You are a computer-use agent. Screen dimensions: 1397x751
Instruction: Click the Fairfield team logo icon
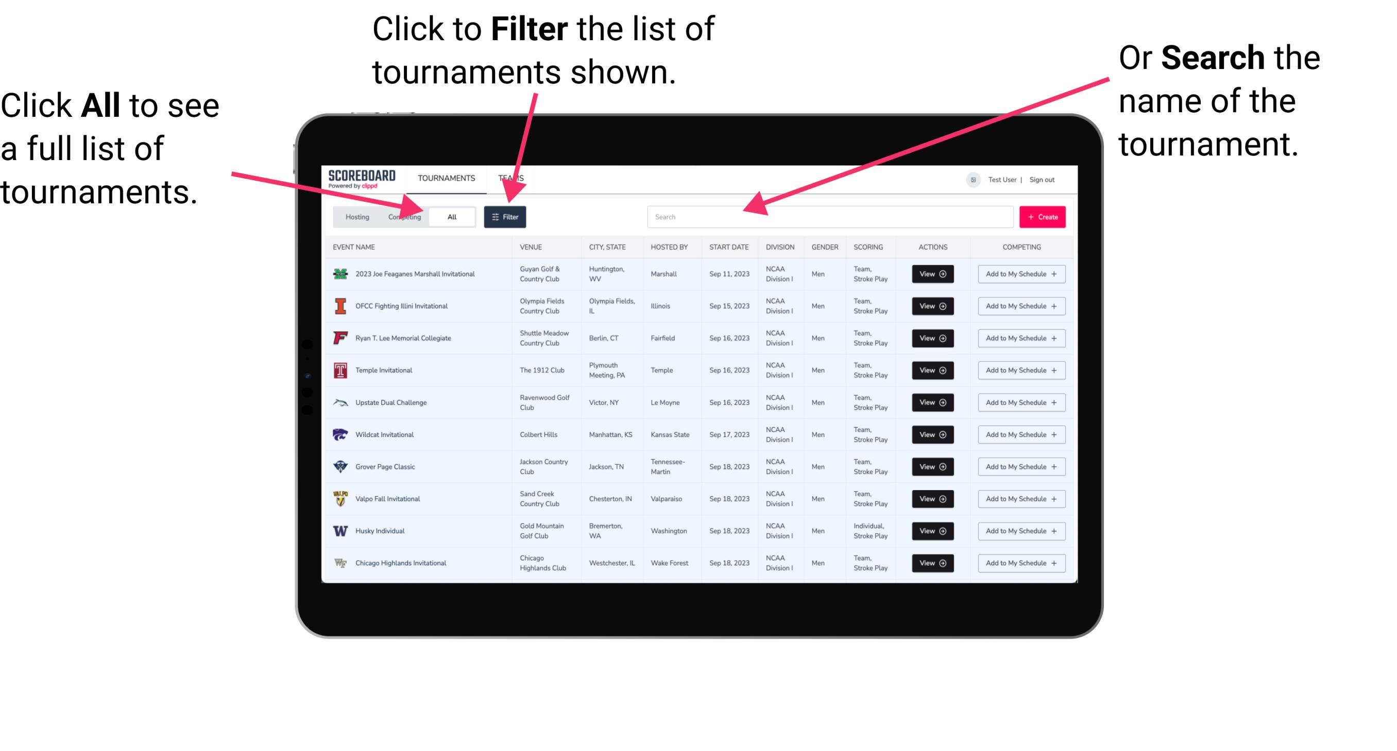339,338
